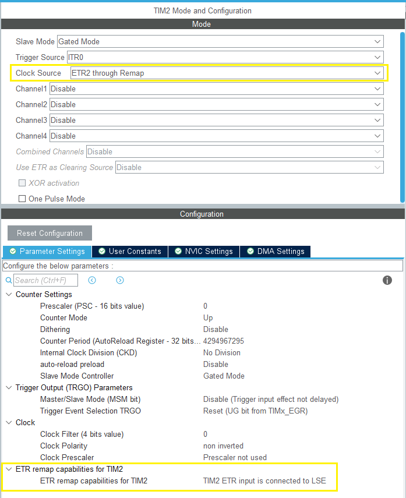Open the Combined Channels dropdown
406x498 pixels.
pyautogui.click(x=235, y=152)
